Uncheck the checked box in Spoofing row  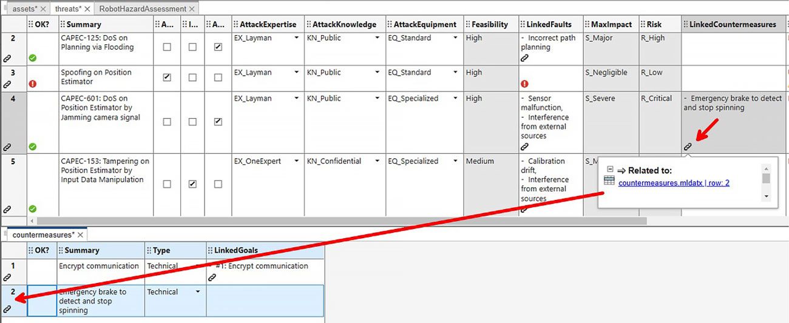168,78
